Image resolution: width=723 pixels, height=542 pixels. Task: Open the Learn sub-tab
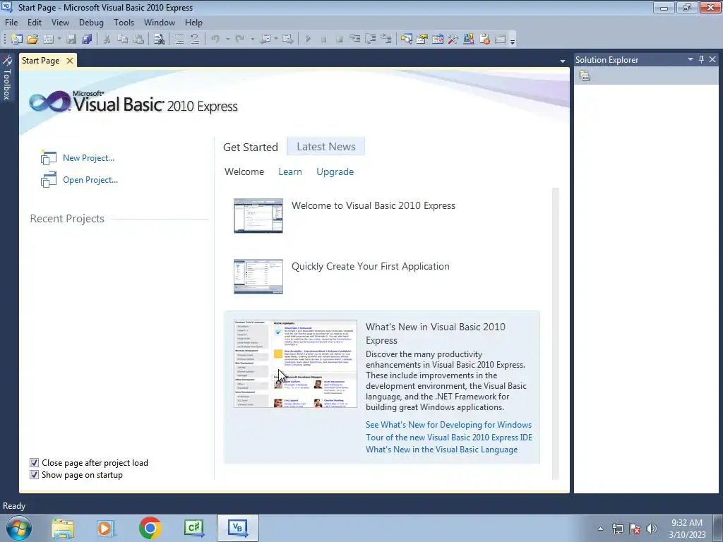pyautogui.click(x=290, y=171)
